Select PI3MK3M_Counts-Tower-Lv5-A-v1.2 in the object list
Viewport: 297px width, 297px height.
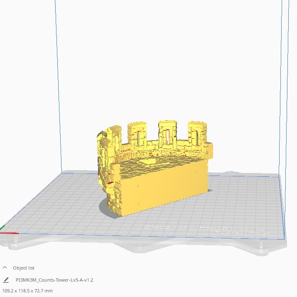tap(54, 280)
